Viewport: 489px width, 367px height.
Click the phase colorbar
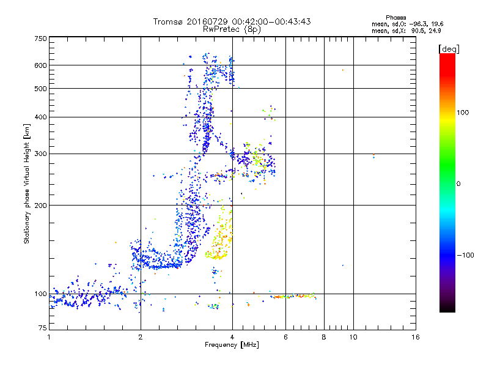(447, 183)
